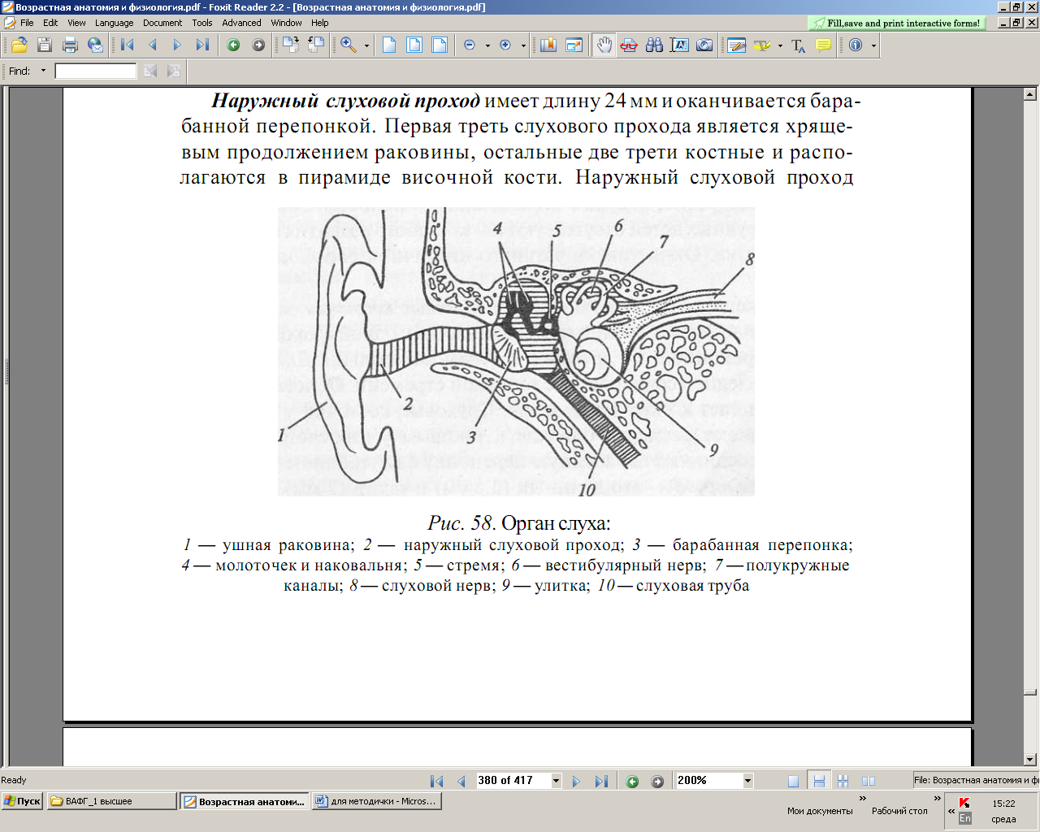Image resolution: width=1040 pixels, height=832 pixels.
Task: Click the binoculars Search icon
Action: [x=654, y=45]
